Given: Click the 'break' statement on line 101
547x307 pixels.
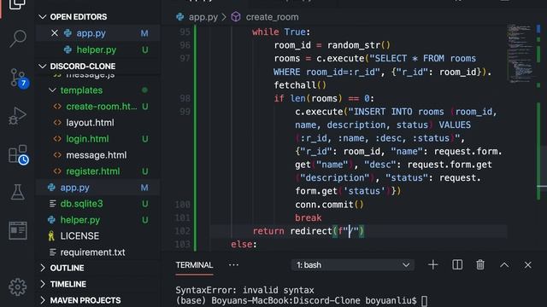Looking at the screenshot, I should click(308, 218).
